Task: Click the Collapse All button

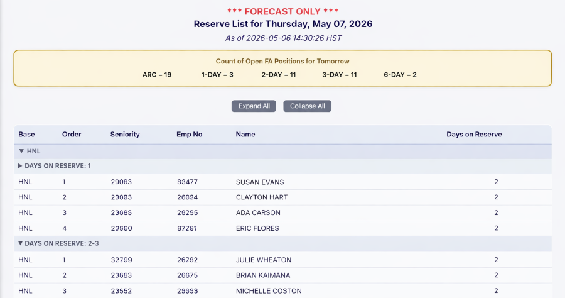Action: coord(308,106)
